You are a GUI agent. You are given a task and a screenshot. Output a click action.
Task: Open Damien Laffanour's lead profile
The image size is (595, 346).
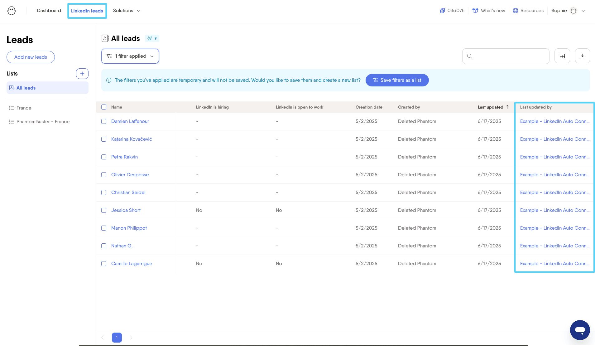pos(130,121)
